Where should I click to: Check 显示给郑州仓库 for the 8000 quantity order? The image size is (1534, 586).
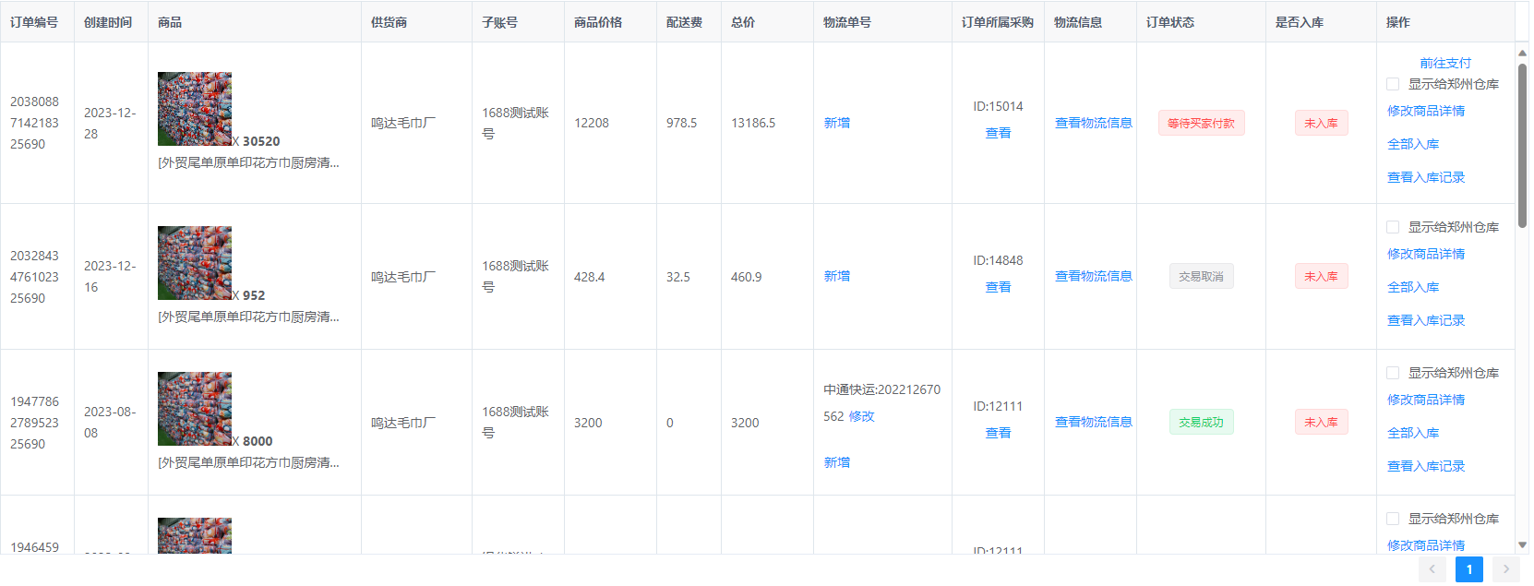tap(1393, 373)
